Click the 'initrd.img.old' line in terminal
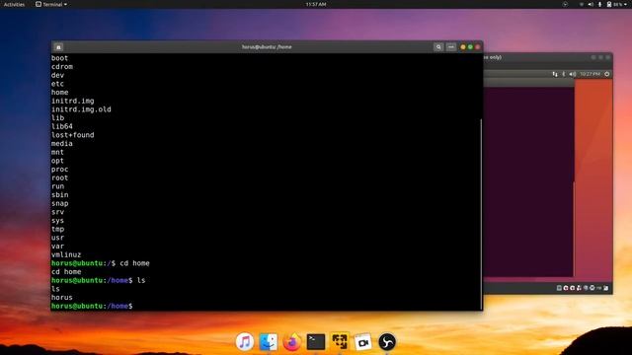 pyautogui.click(x=81, y=109)
